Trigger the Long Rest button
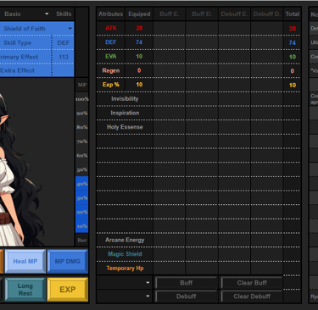Viewport: 318px width, 310px height. coord(25,290)
